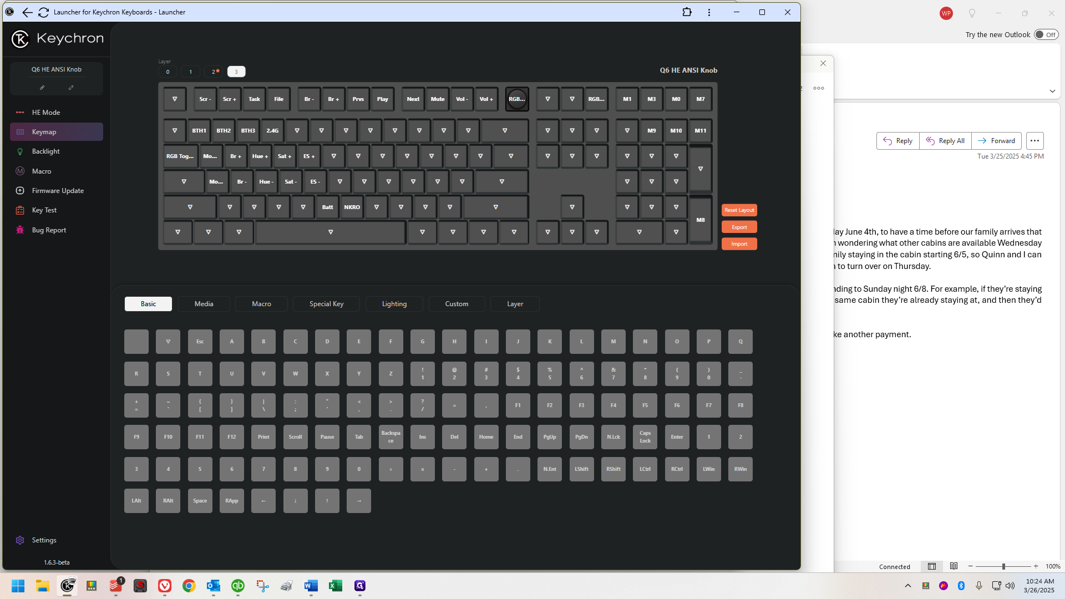Choose the Space key from the palette
This screenshot has height=599, width=1065.
200,501
